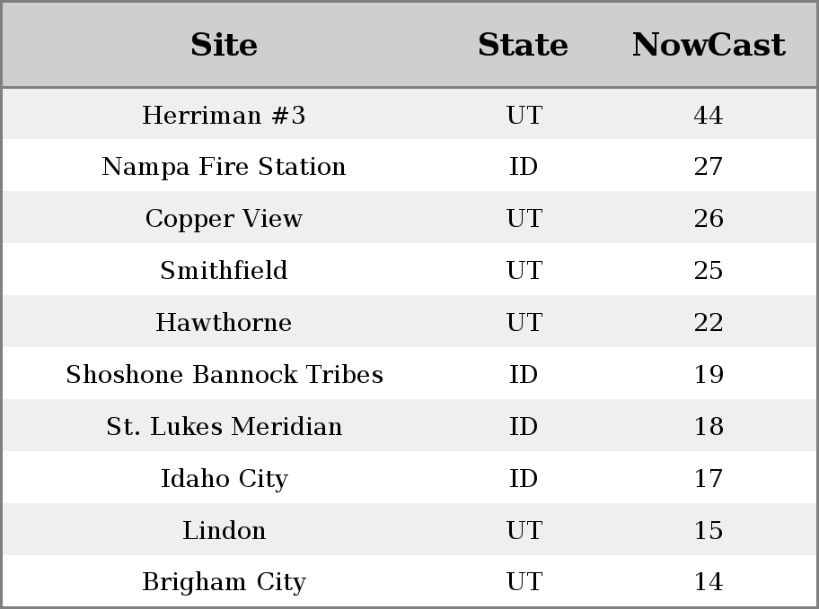
Task: Click NowCast value 44 for Herriman
Action: coord(709,115)
